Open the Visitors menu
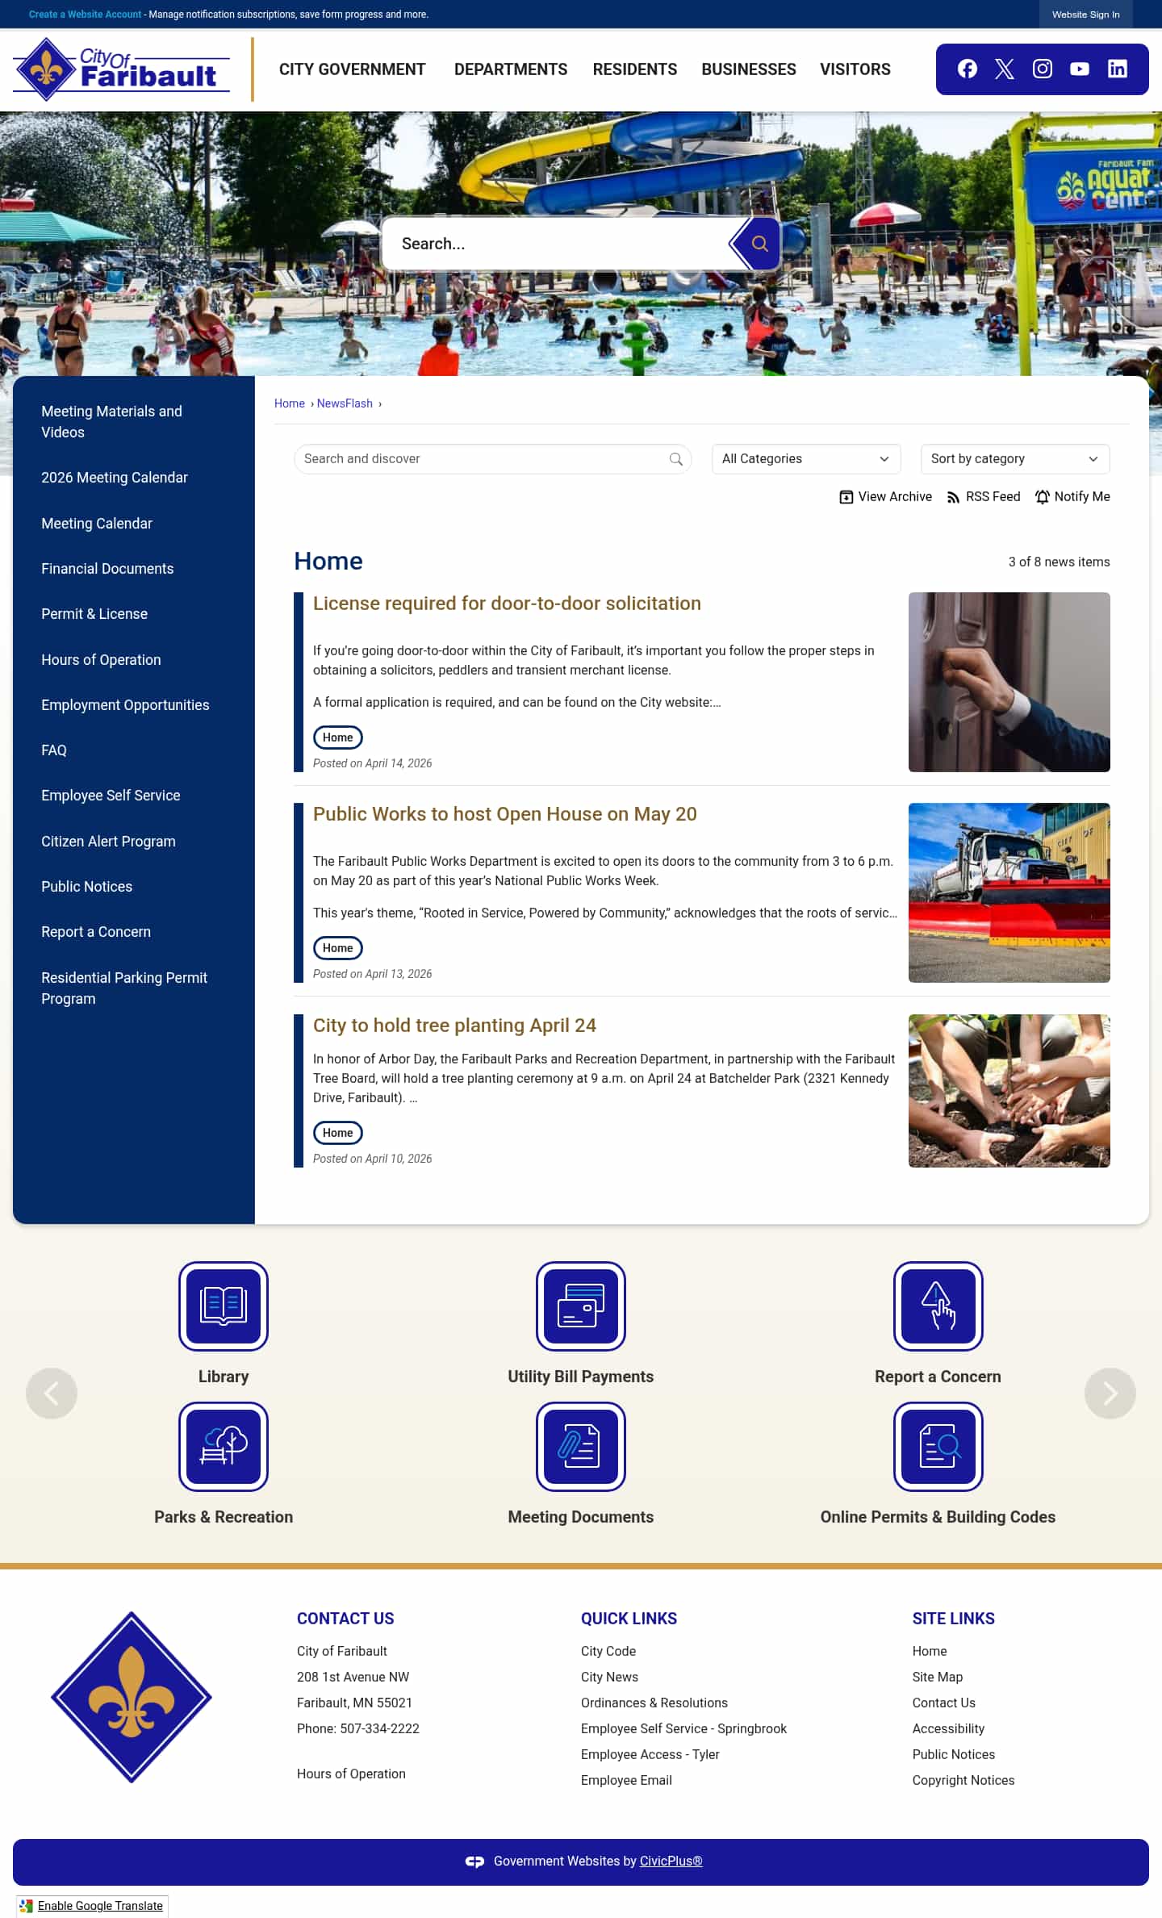1162x1918 pixels. [x=855, y=69]
